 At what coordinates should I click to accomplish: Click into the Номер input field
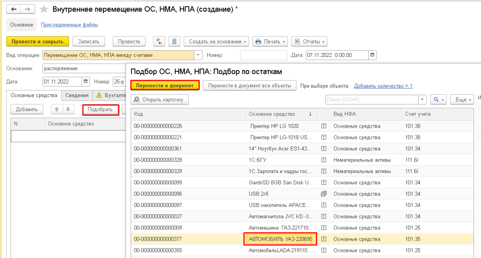260,55
